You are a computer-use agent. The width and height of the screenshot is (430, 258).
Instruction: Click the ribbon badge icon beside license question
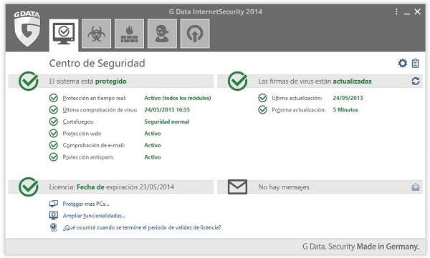pyautogui.click(x=54, y=227)
